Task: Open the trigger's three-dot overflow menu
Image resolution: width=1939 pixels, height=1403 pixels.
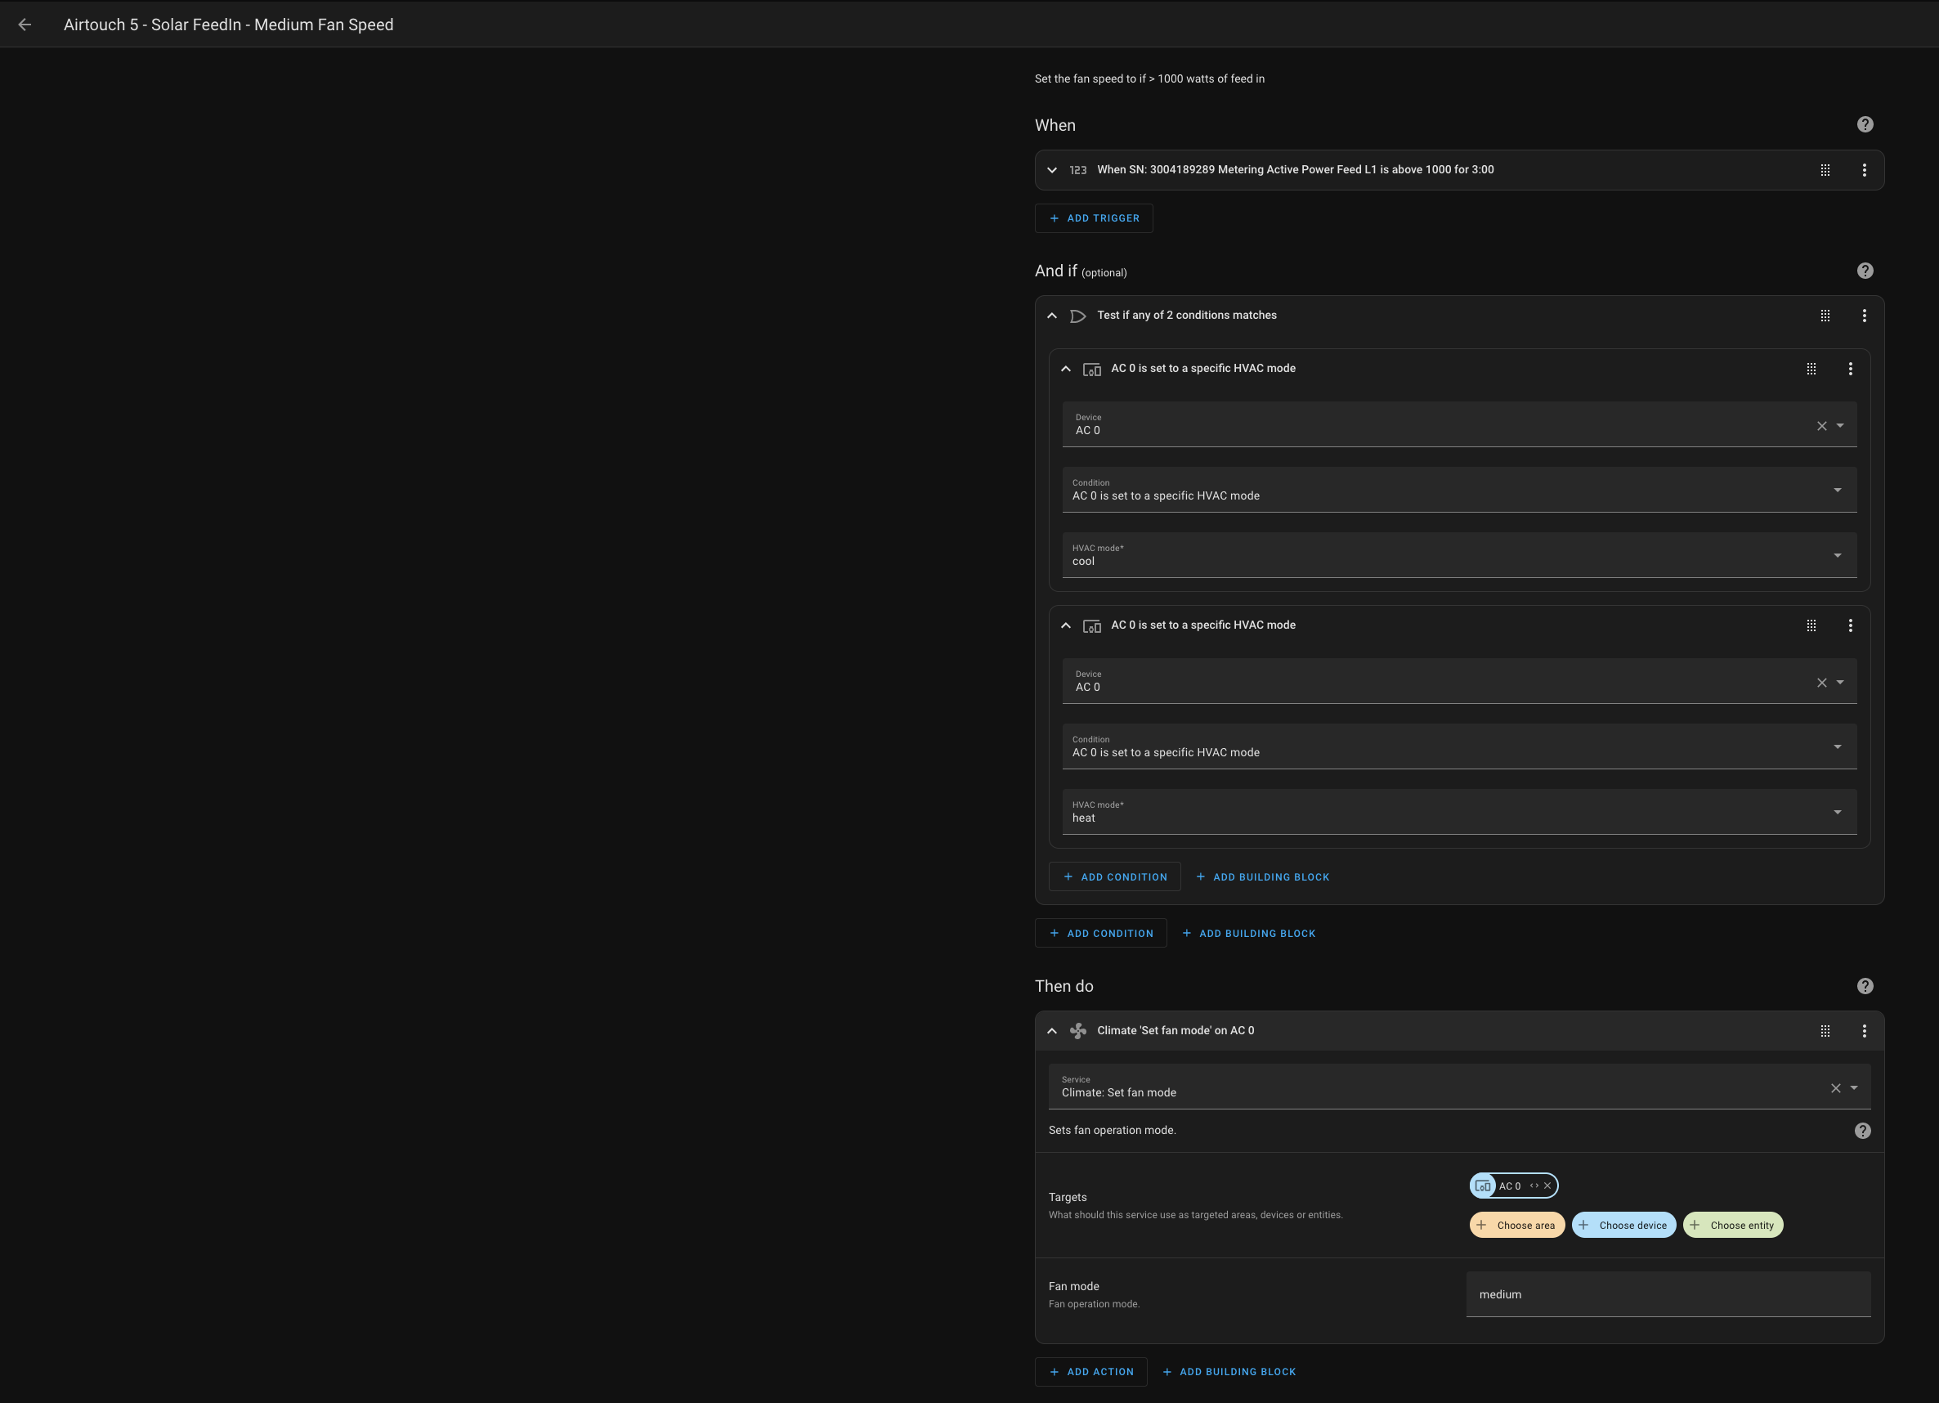Action: (x=1864, y=170)
